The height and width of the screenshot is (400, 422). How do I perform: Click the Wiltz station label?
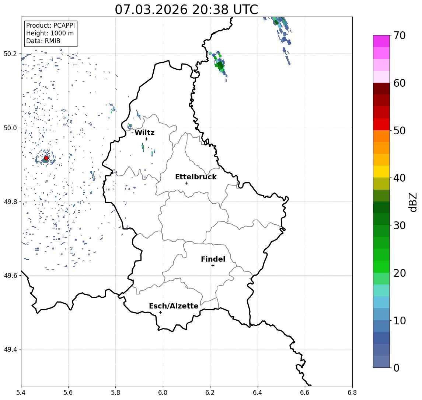point(144,132)
